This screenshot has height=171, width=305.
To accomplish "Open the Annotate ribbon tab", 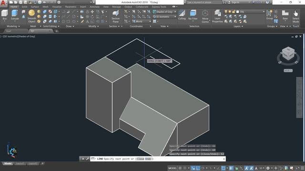I will tap(94, 7).
